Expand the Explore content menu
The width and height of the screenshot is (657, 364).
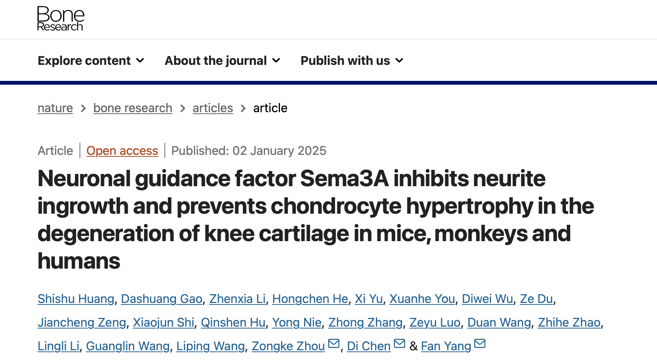[x=91, y=61]
